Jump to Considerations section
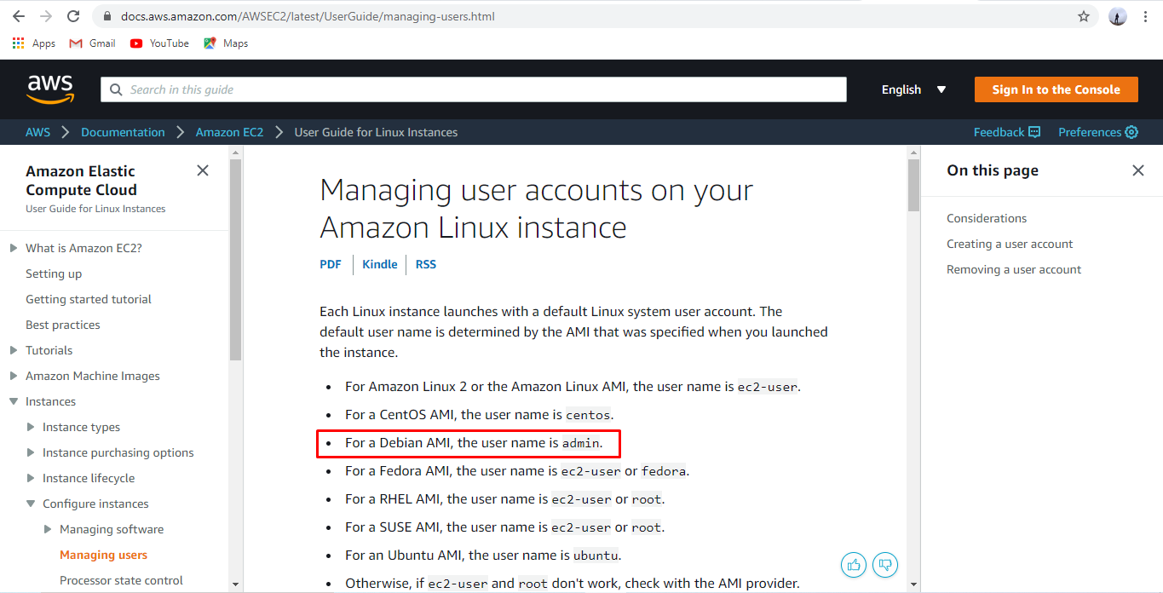 (987, 218)
